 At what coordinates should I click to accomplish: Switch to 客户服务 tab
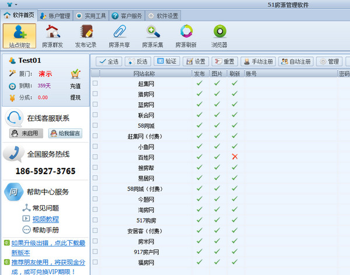coord(127,16)
